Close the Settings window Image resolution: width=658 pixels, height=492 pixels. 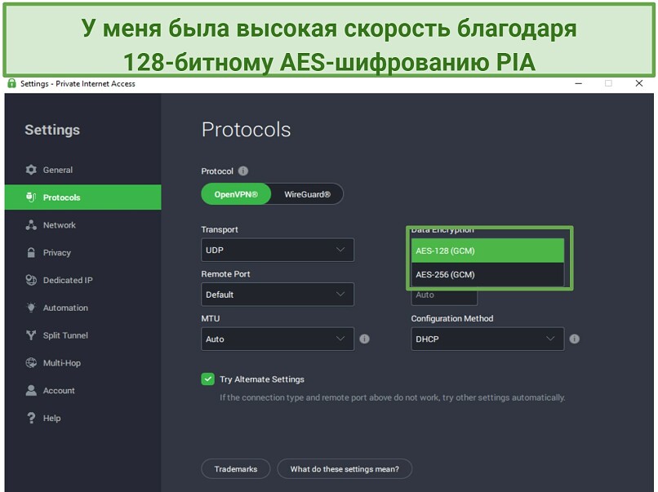coord(639,83)
